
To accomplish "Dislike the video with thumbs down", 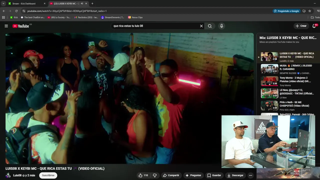I will (x=155, y=175).
